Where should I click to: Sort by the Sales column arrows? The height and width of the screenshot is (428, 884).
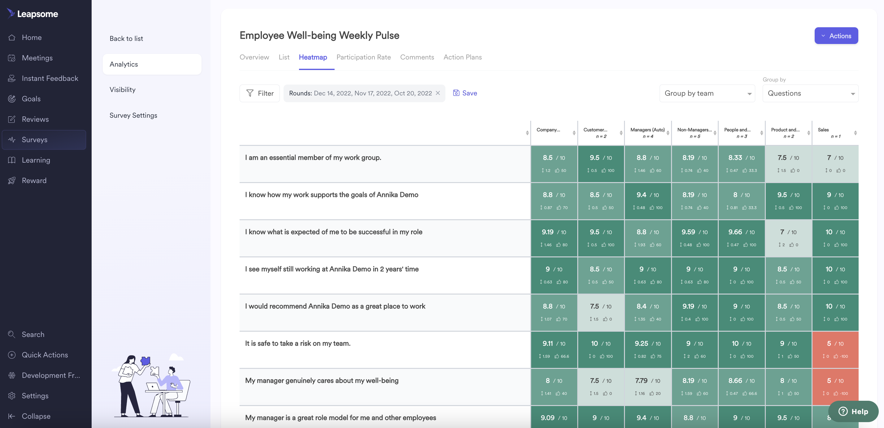point(855,133)
